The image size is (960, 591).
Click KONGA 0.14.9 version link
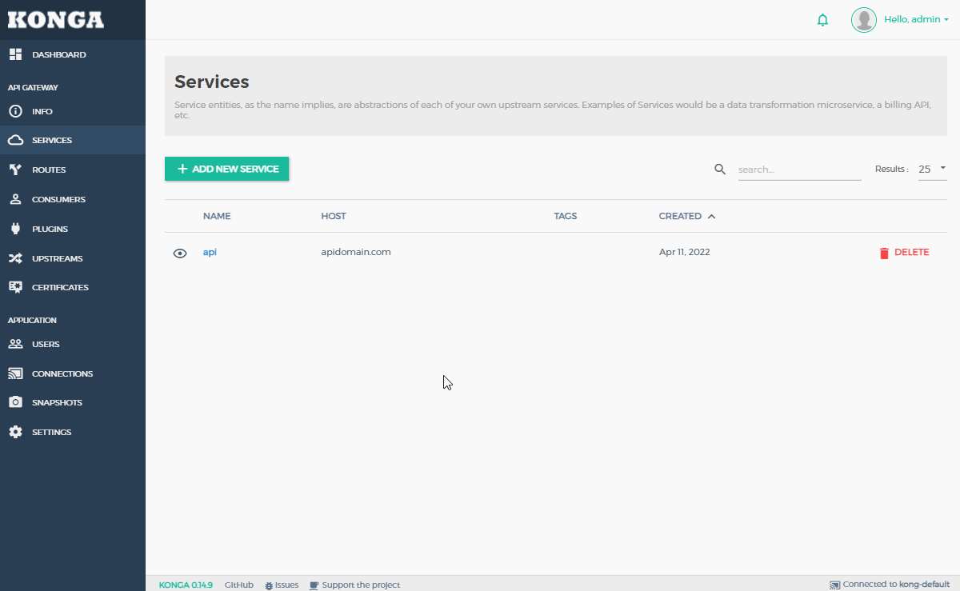coord(186,585)
